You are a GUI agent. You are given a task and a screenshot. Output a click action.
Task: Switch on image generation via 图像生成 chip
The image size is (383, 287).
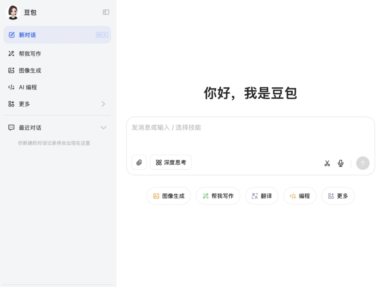click(169, 196)
